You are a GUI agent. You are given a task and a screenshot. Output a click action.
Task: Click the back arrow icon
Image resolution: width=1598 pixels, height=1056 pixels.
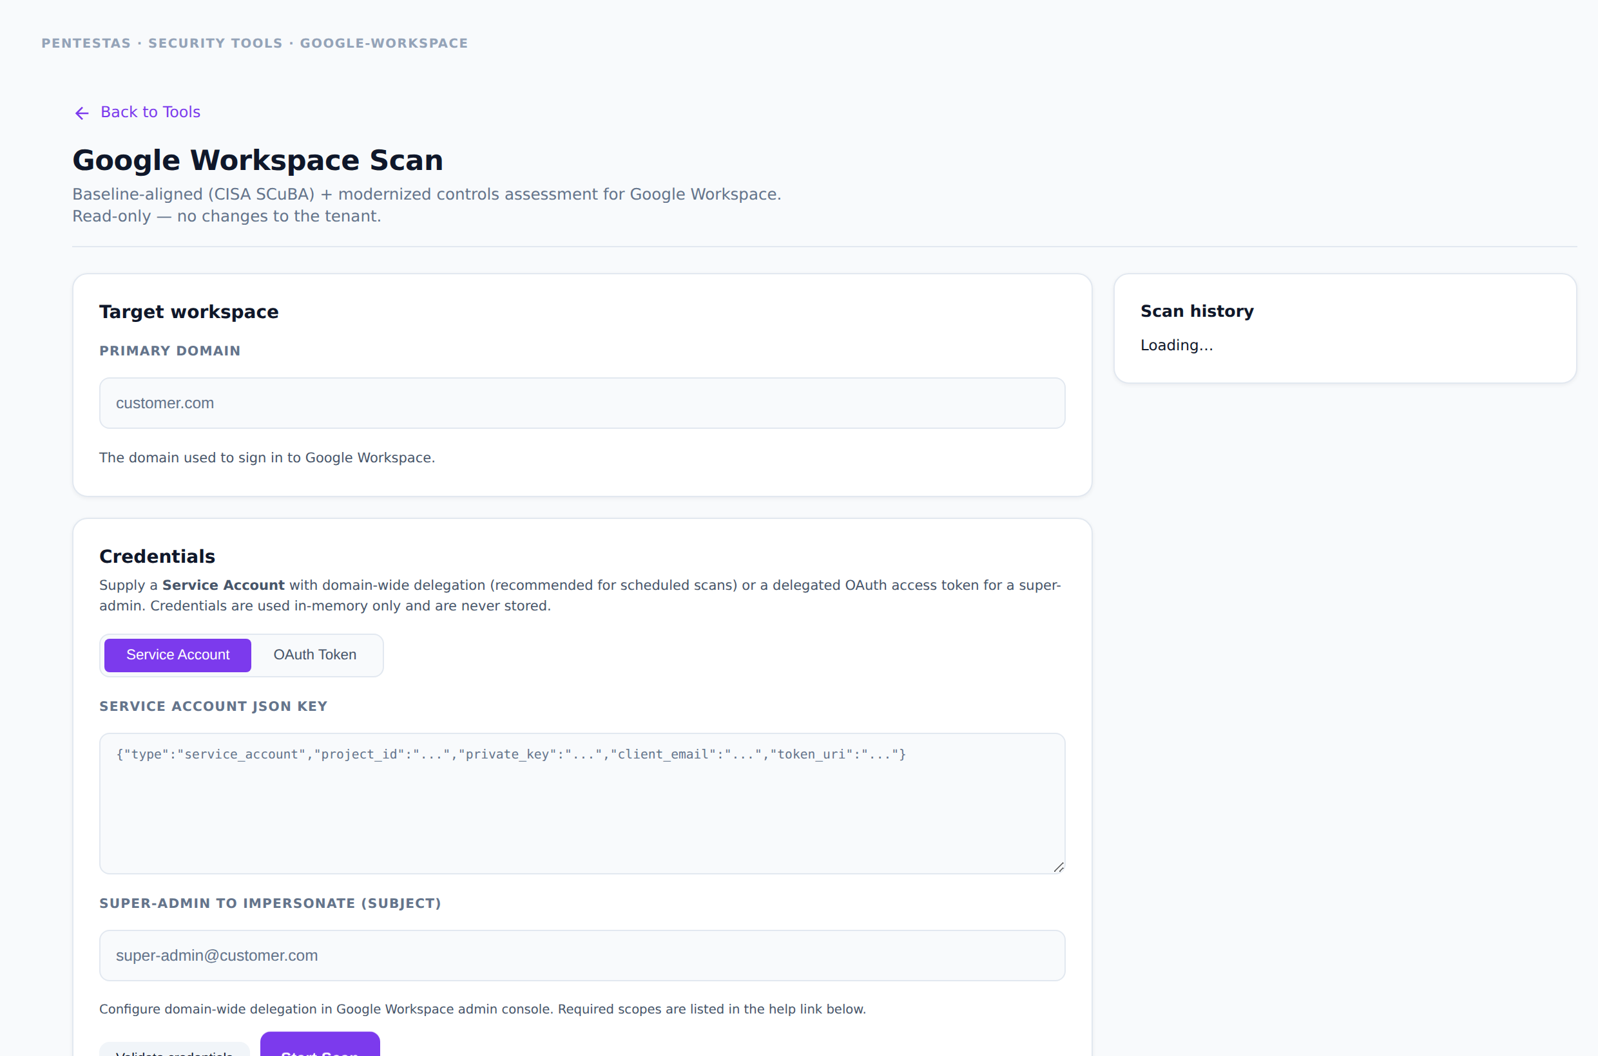pyautogui.click(x=82, y=113)
